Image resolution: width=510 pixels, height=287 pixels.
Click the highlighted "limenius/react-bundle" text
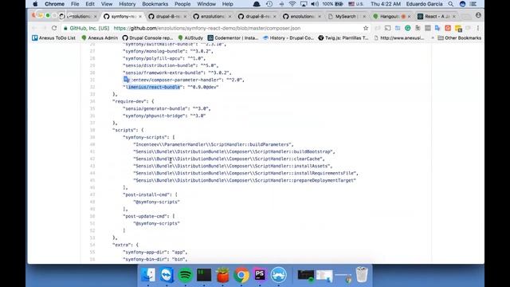(154, 87)
